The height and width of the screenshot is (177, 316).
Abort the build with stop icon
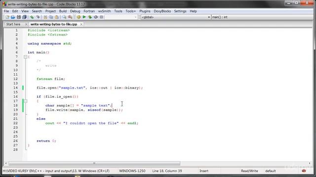101,17
